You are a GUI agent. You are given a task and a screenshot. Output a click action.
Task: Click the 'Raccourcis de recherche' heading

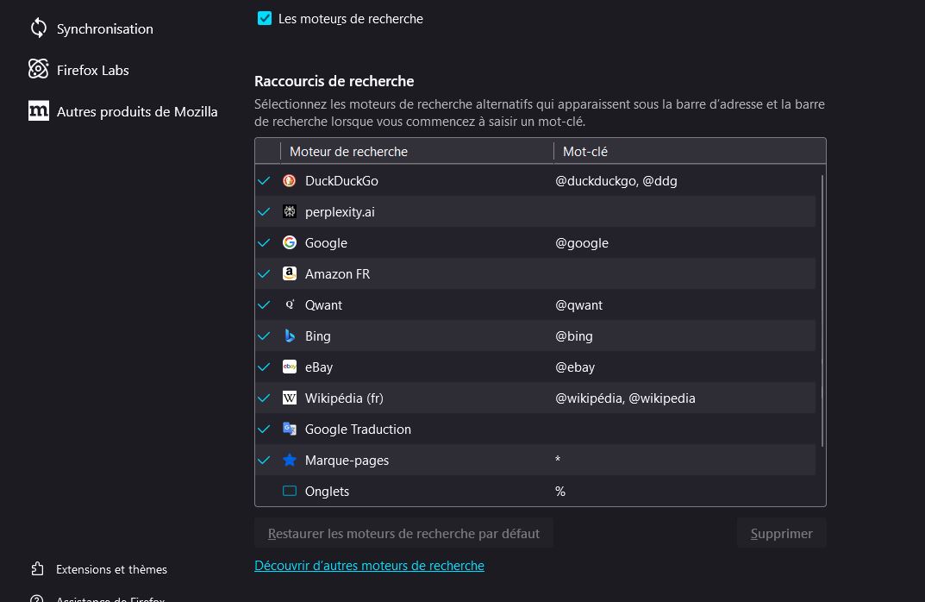[334, 81]
